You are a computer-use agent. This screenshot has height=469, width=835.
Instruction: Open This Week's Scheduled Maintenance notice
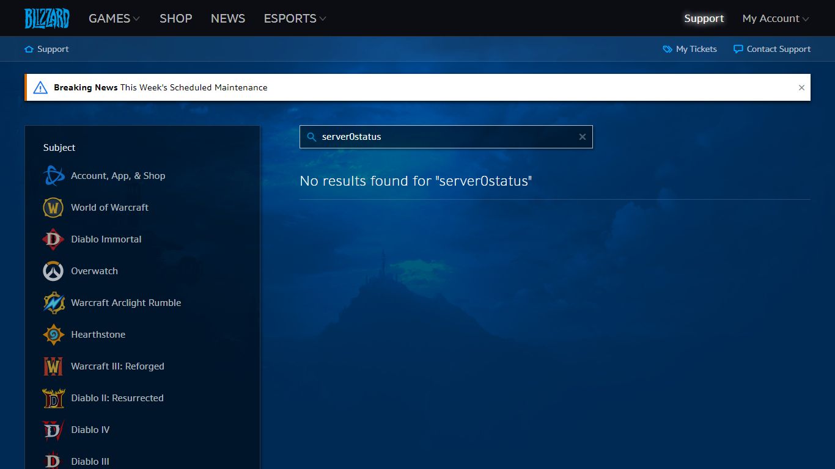point(194,87)
